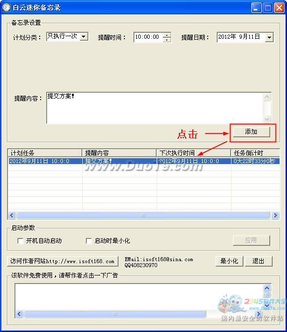Image resolution: width=287 pixels, height=332 pixels.
Task: Click the ad panel's horizontal scrollbar thumb
Action: tap(115, 314)
